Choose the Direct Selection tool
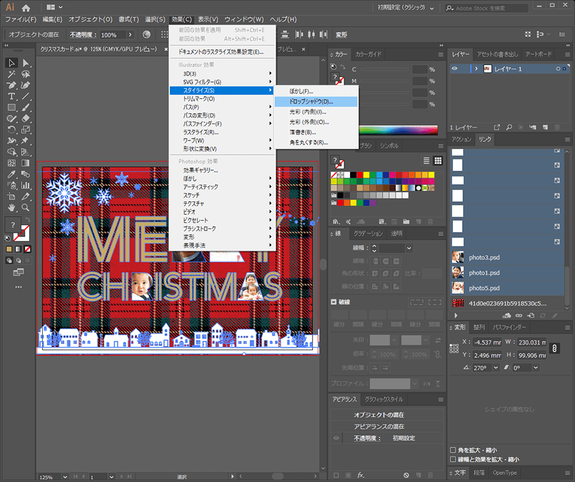575x482 pixels. pyautogui.click(x=26, y=63)
